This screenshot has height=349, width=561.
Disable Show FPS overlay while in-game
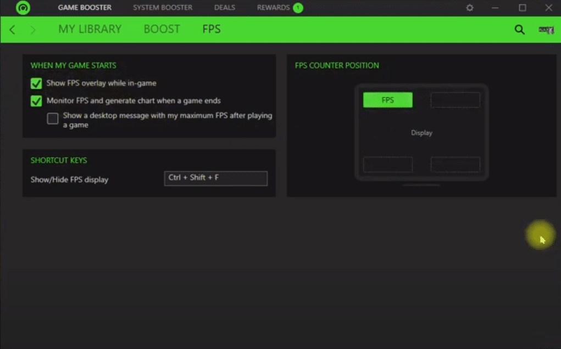36,83
